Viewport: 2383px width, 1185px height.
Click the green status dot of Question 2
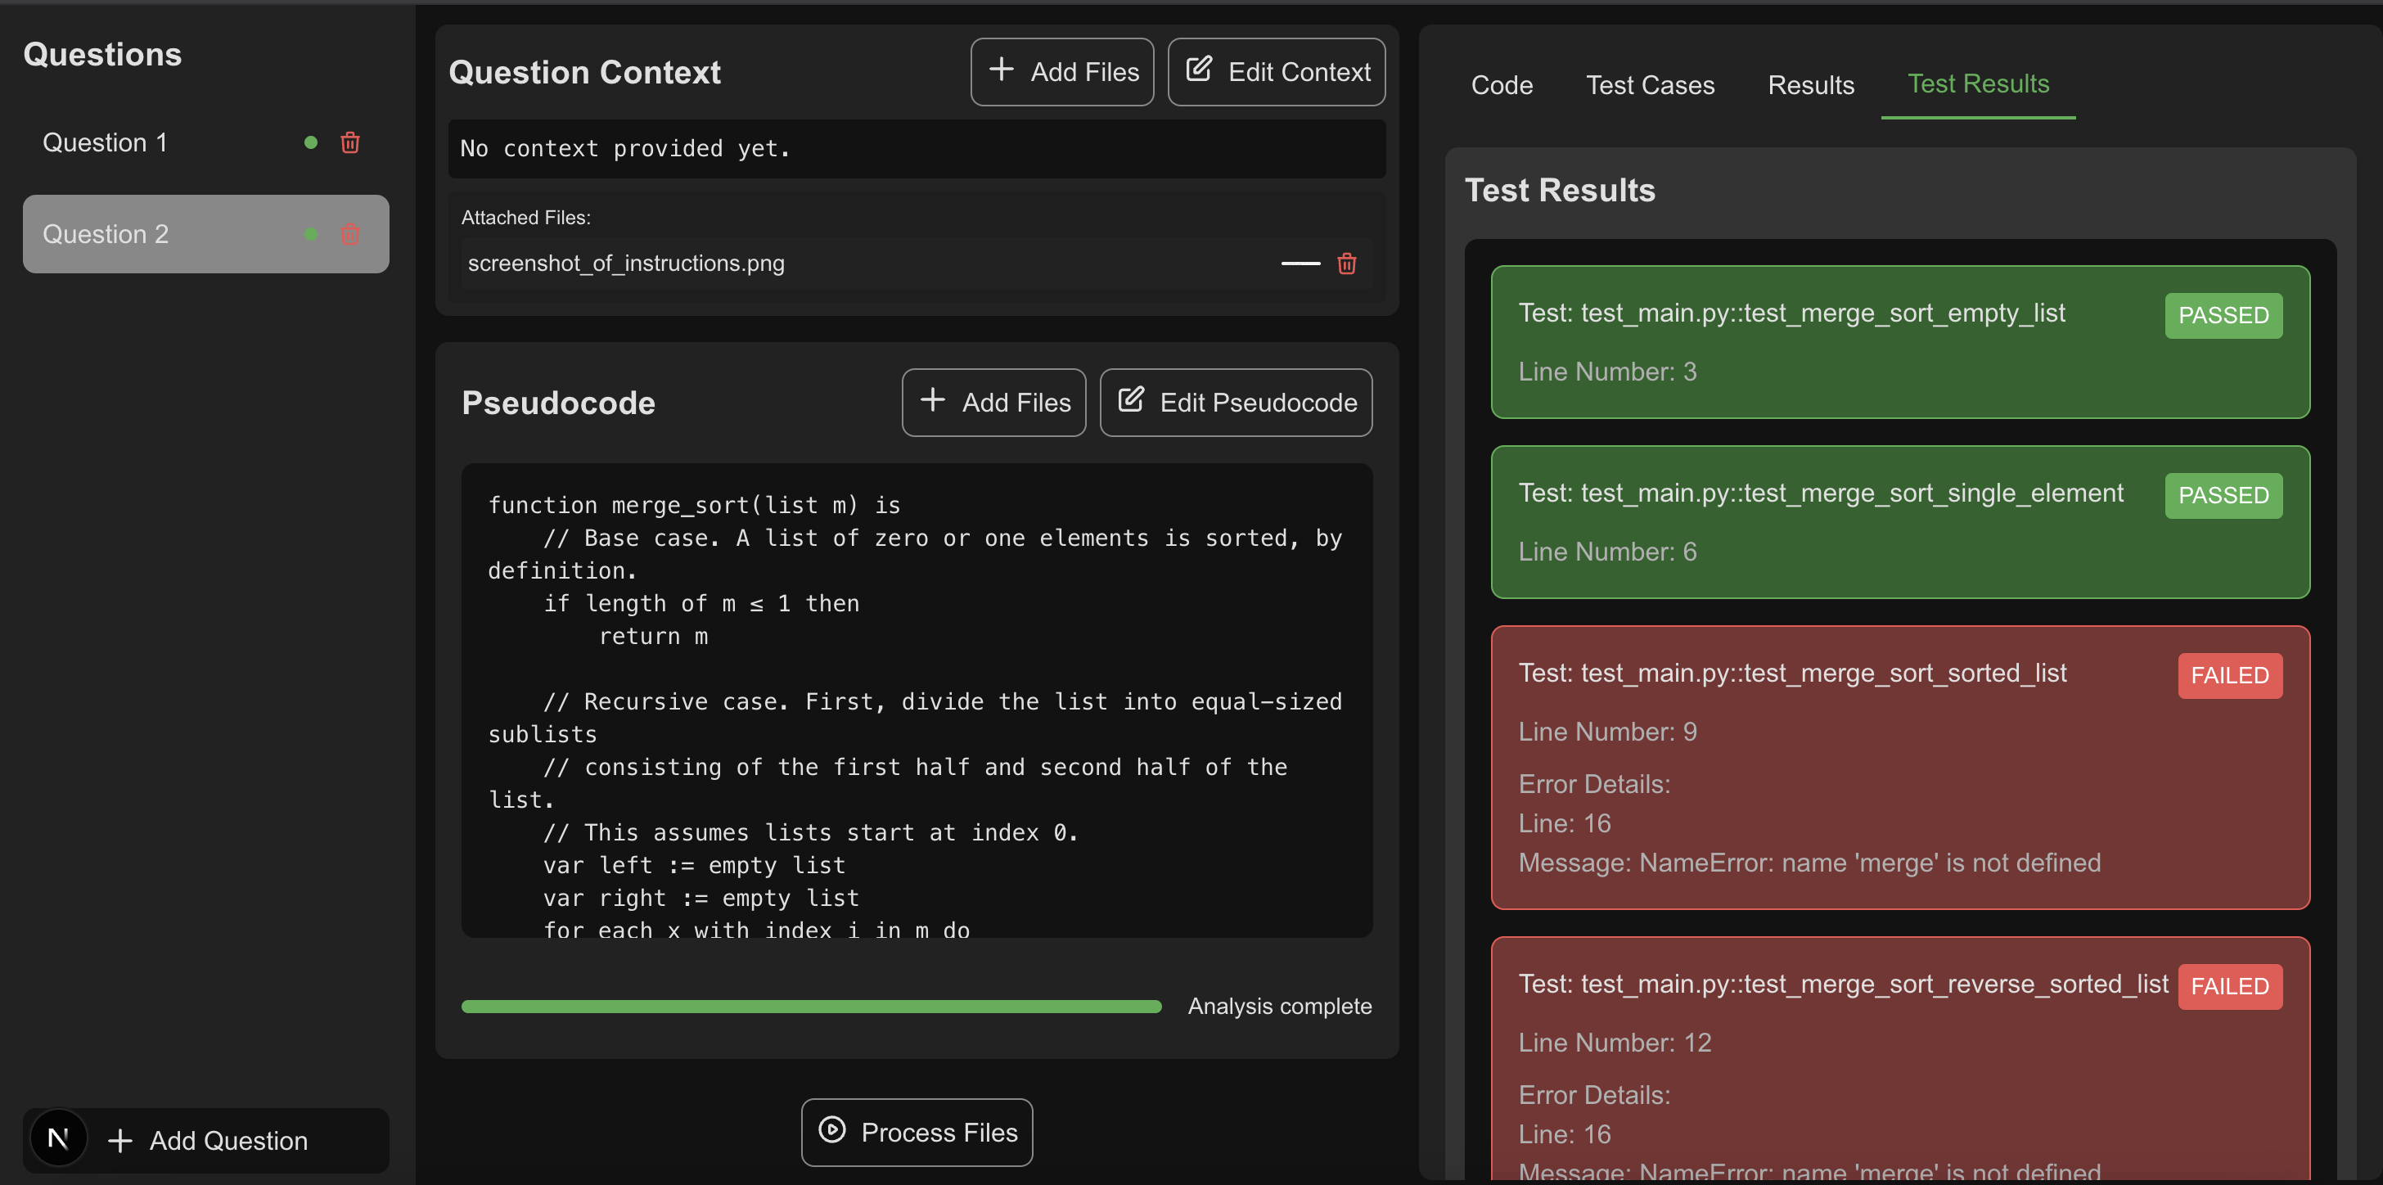pyautogui.click(x=311, y=234)
